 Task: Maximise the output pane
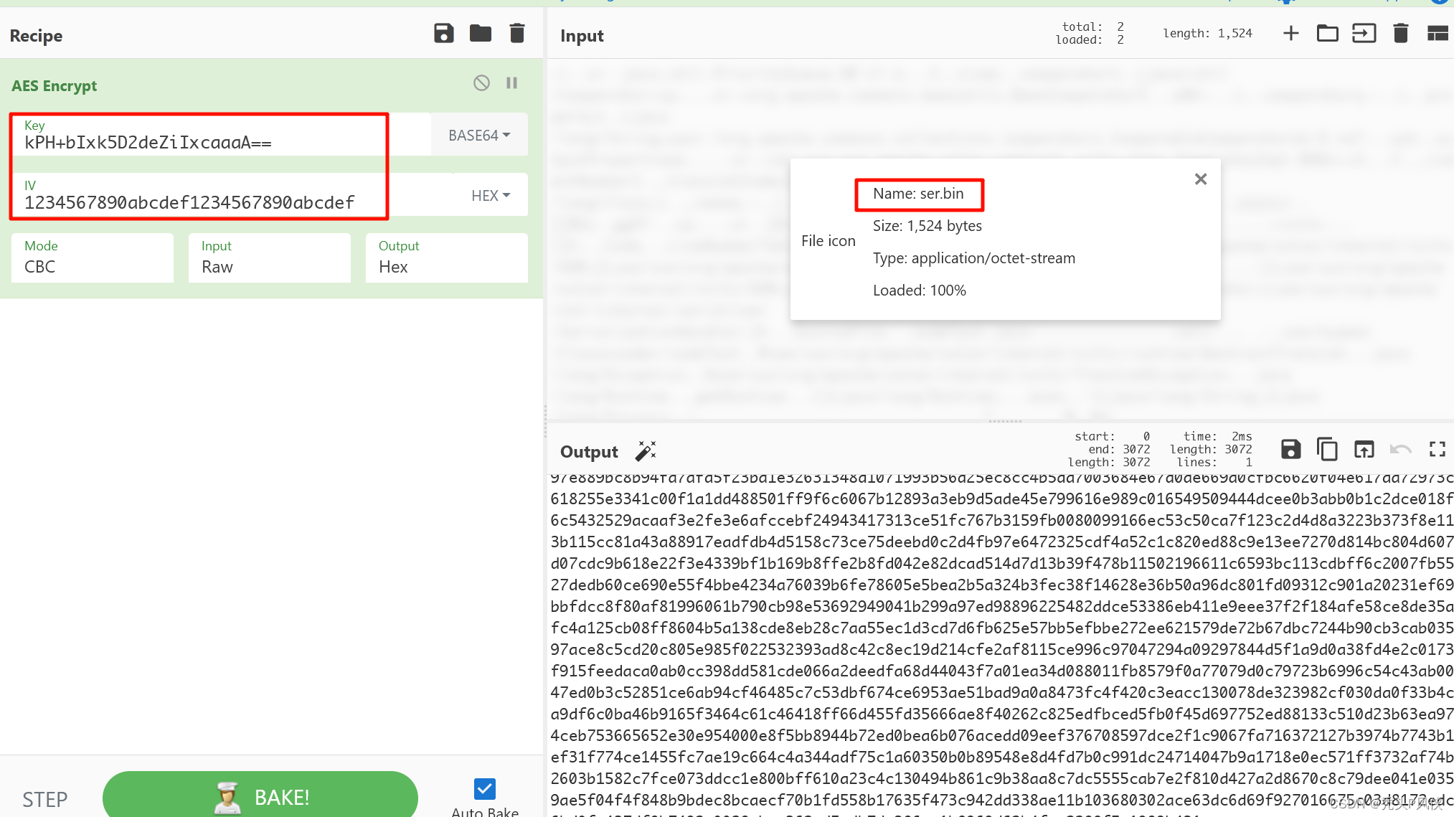tap(1438, 450)
